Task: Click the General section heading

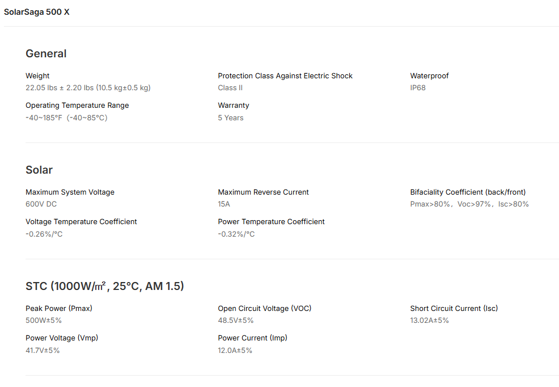Action: (x=46, y=54)
